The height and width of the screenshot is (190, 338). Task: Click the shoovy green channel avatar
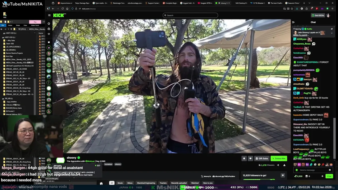60,160
